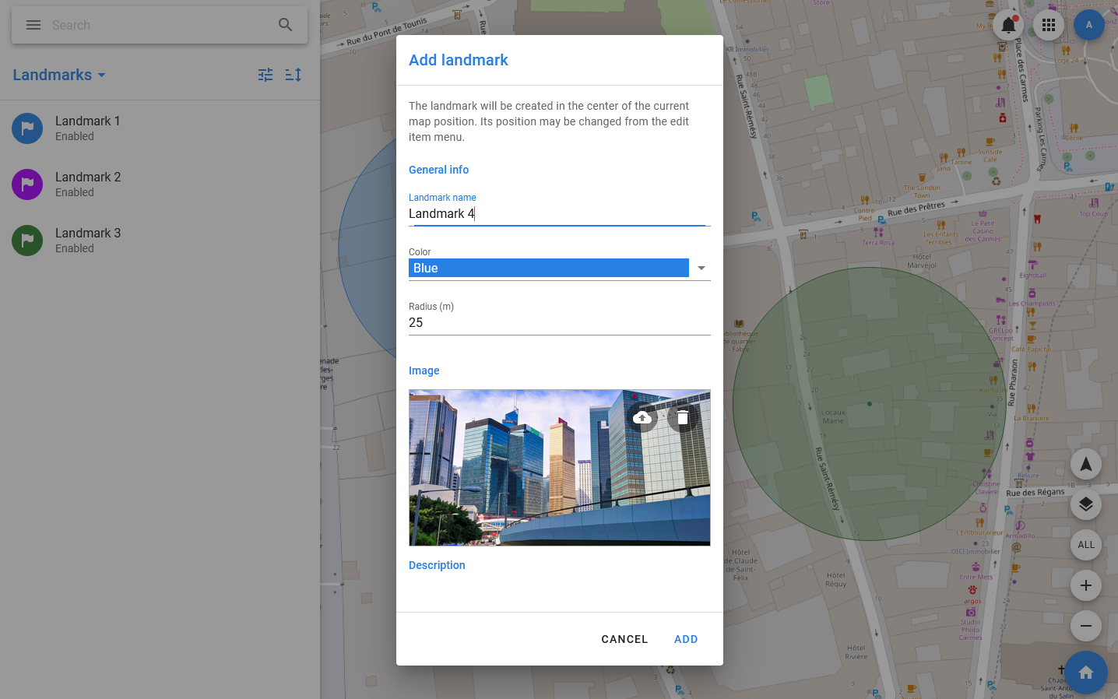The width and height of the screenshot is (1118, 699).
Task: Click the navigation arrow compass button
Action: (1085, 464)
